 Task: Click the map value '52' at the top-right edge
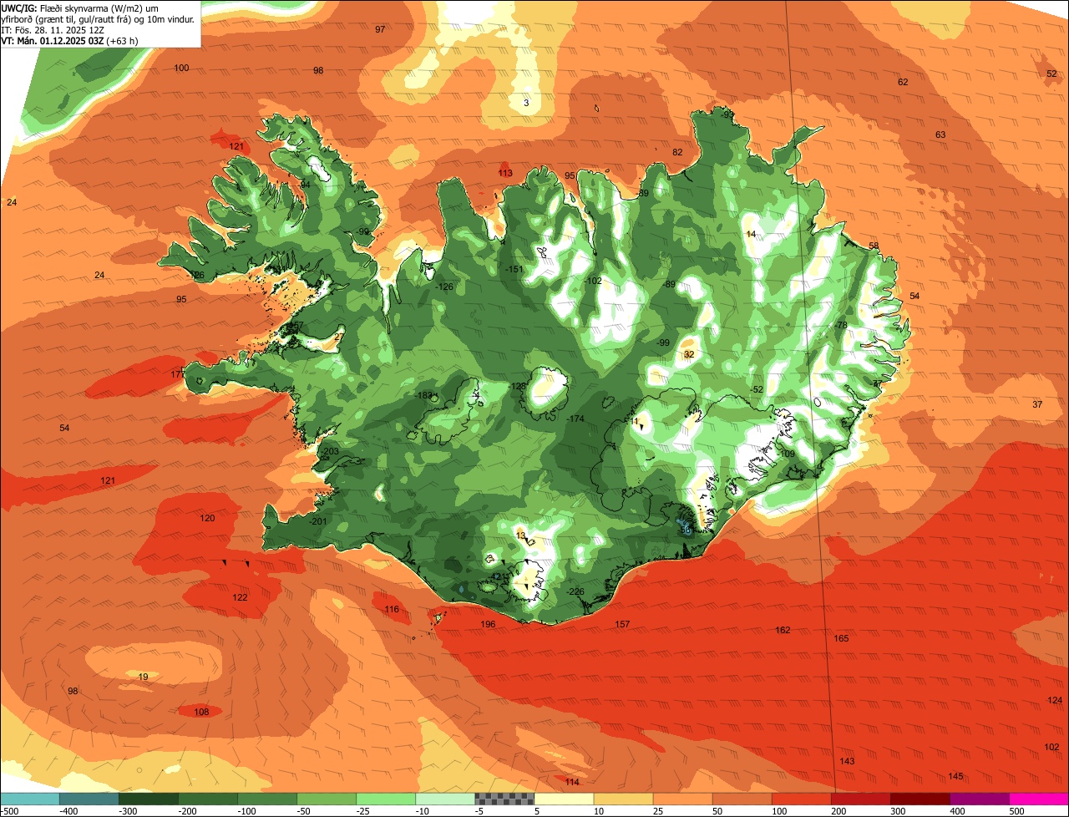[1051, 74]
